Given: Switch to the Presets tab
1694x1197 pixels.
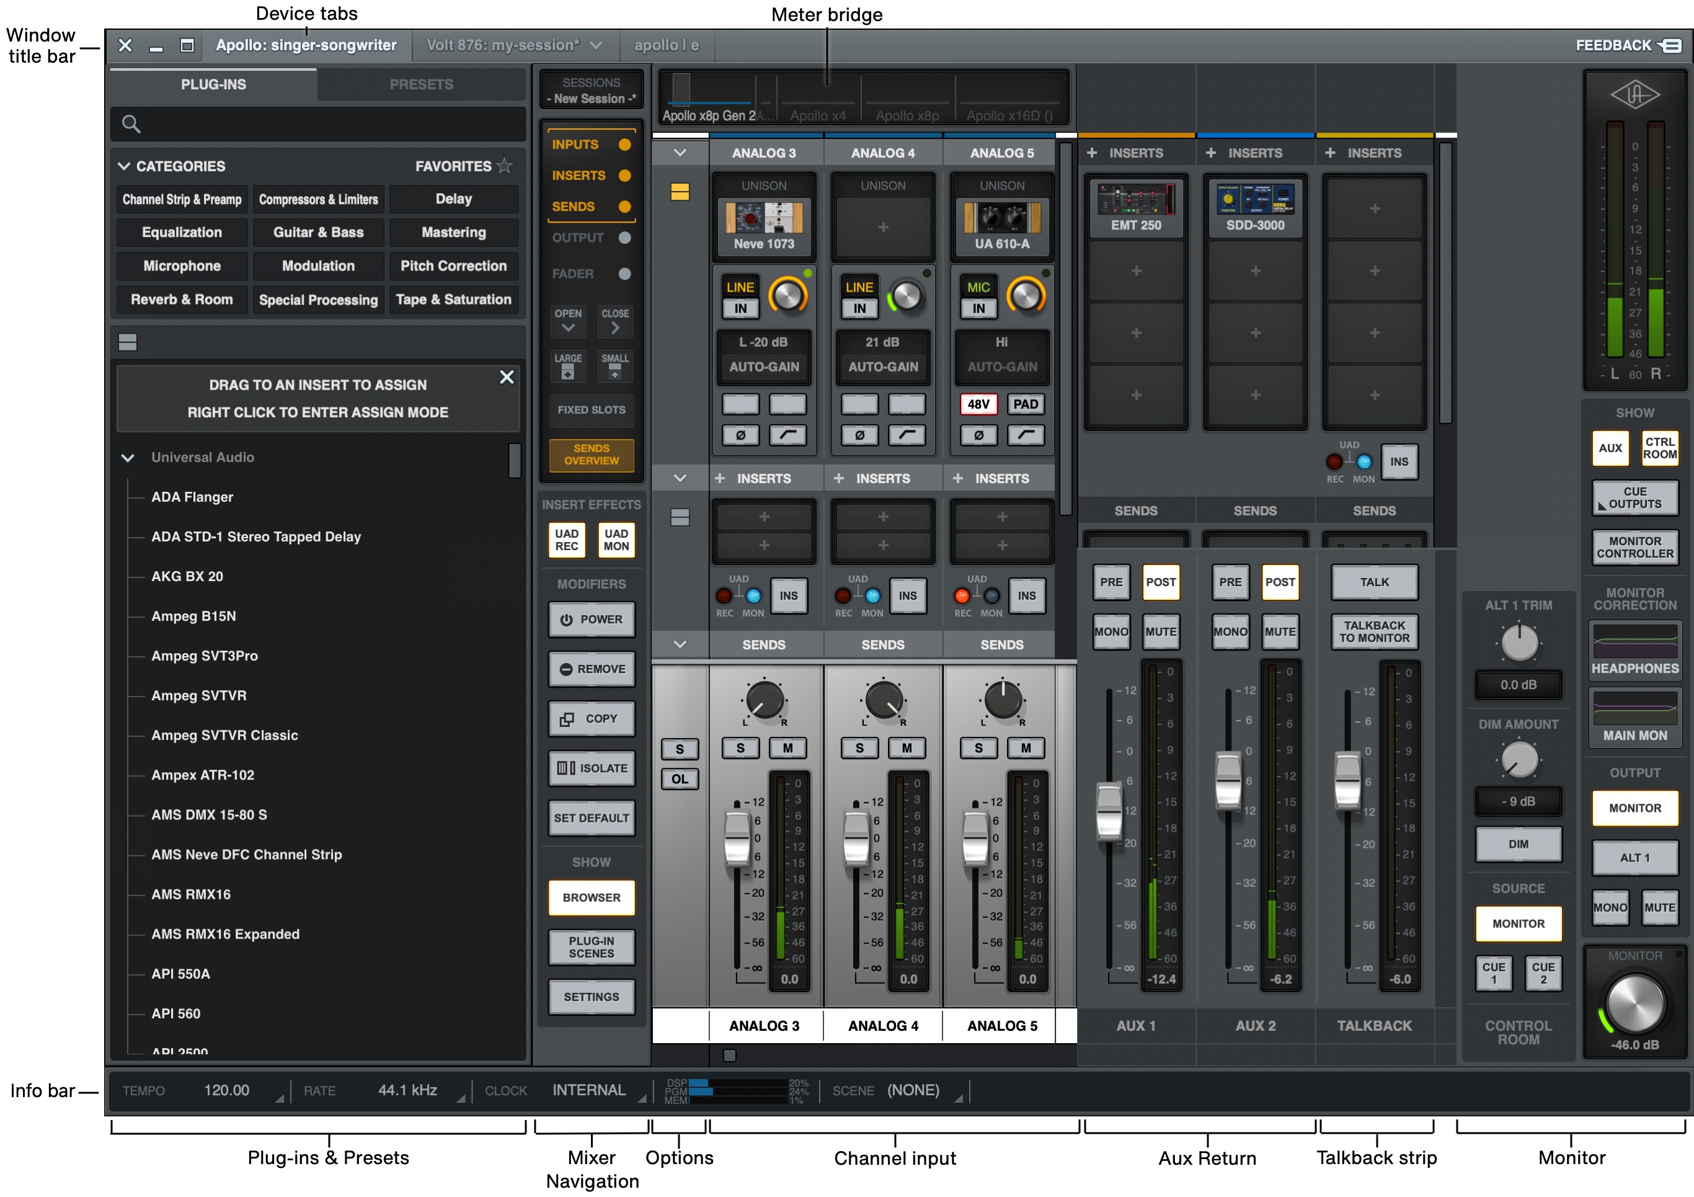Looking at the screenshot, I should (x=421, y=84).
